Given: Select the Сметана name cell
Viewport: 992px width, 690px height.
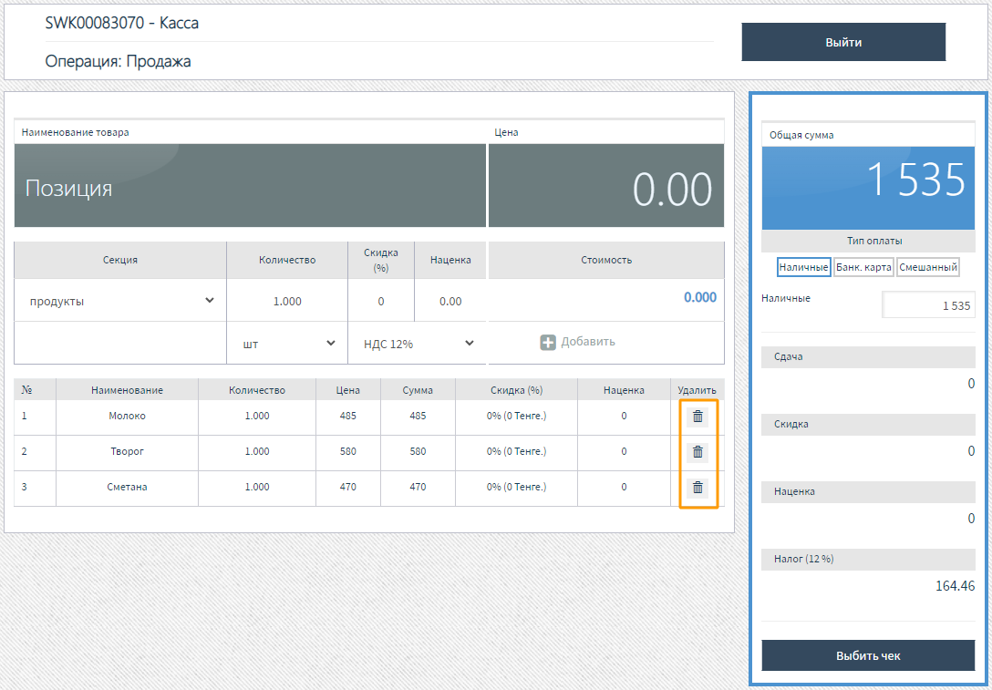Looking at the screenshot, I should [127, 487].
